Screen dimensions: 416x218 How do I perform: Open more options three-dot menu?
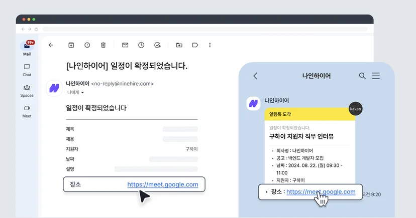[210, 45]
